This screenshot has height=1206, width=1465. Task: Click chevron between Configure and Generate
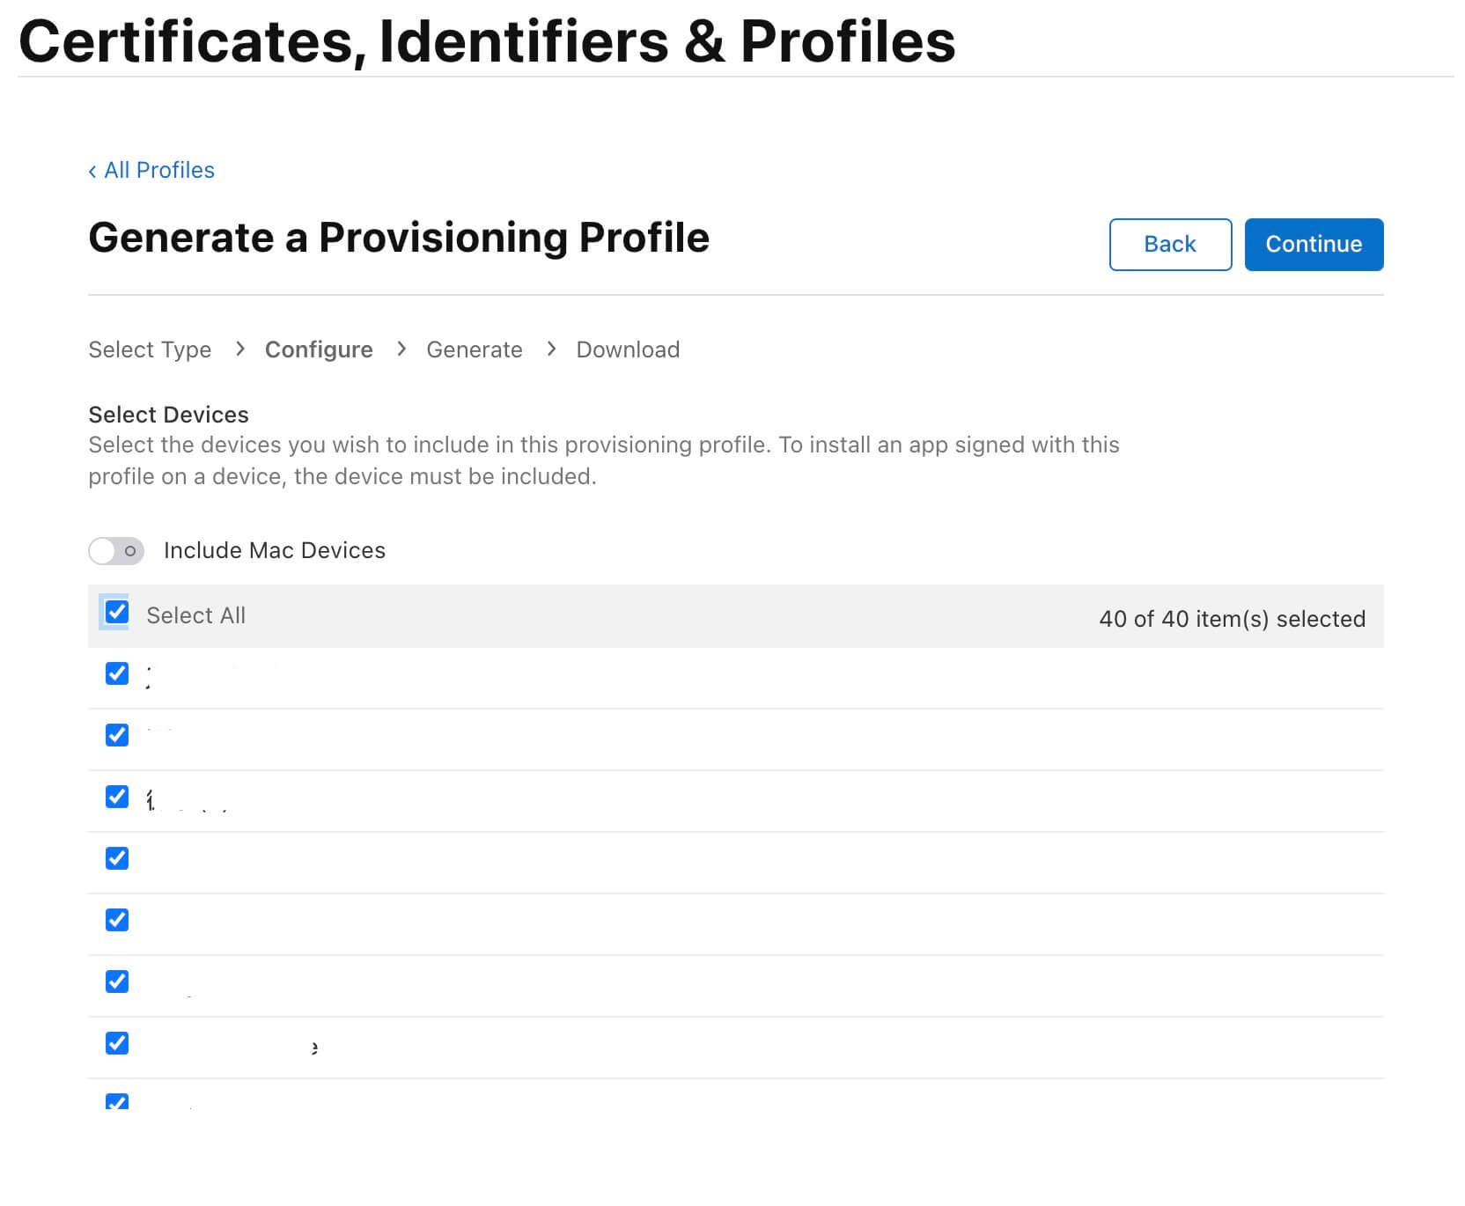401,349
